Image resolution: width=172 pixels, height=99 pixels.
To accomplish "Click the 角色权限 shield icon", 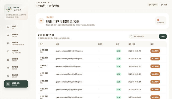I will [x=8, y=76].
